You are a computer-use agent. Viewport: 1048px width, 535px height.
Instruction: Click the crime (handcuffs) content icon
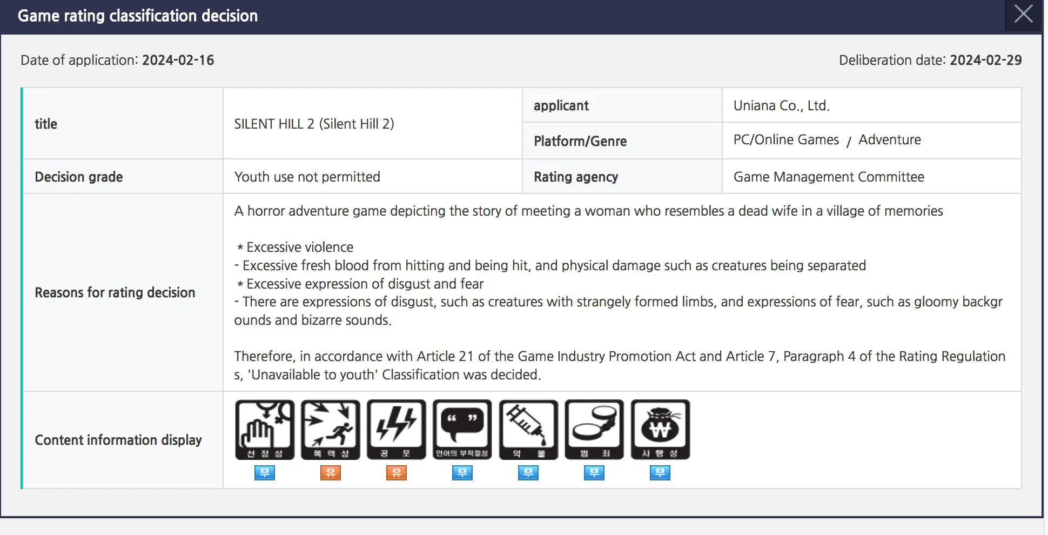pos(594,430)
